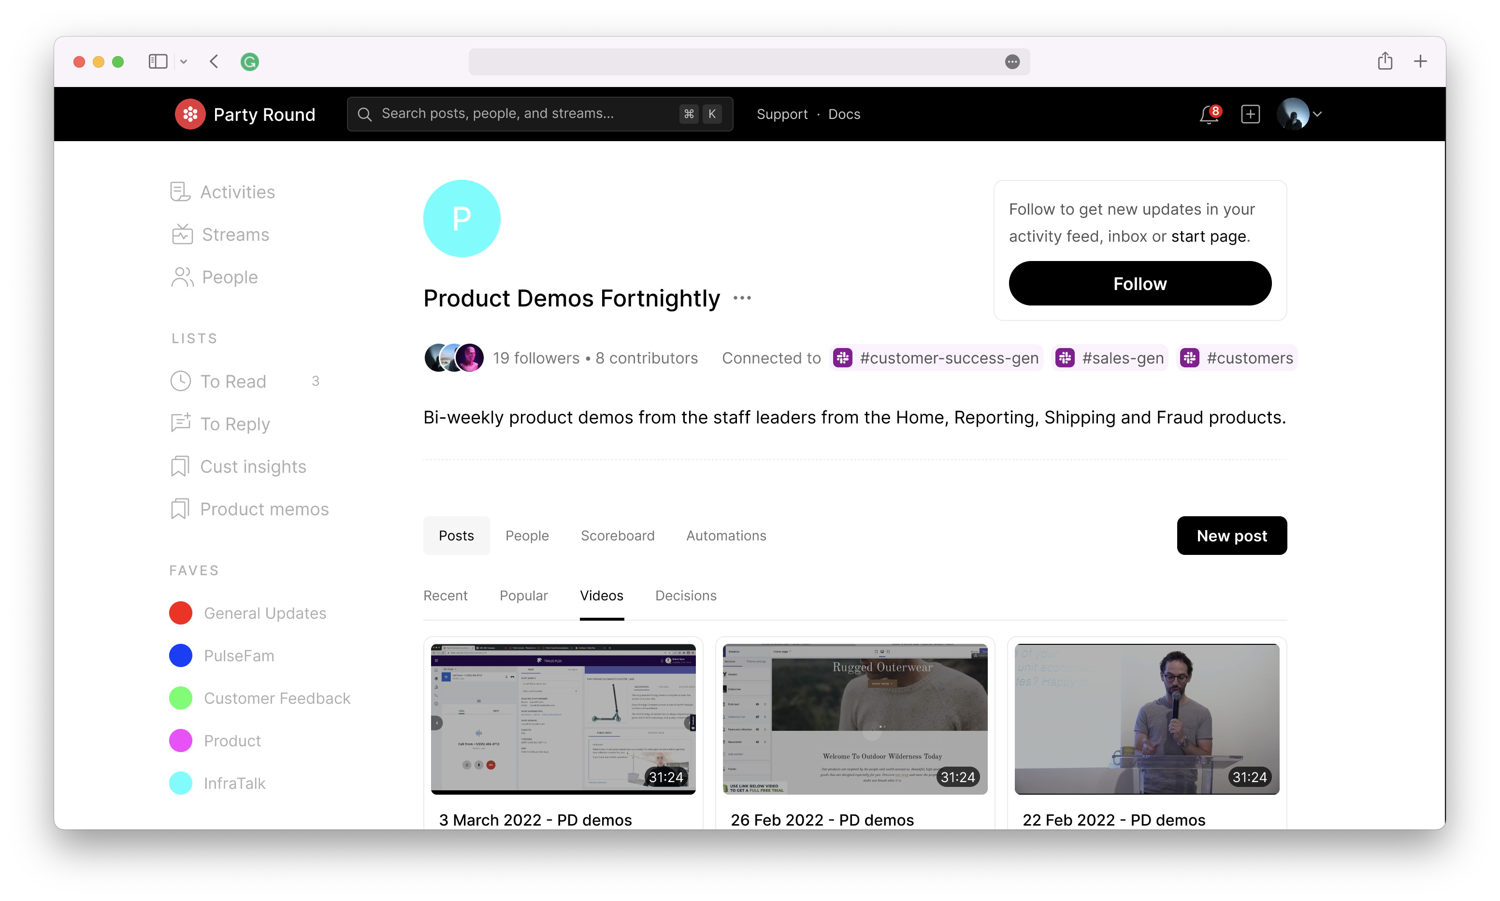Expand the sidebar options chevron
The height and width of the screenshot is (901, 1500).
click(183, 61)
